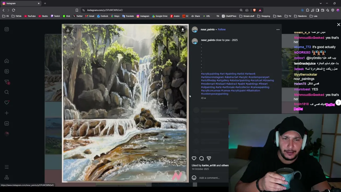This screenshot has width=341, height=192.
Task: Expand the Stats bookmark folder
Action: coord(277,16)
